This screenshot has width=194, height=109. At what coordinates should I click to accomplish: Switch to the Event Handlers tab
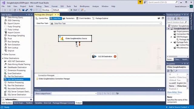[83, 18]
